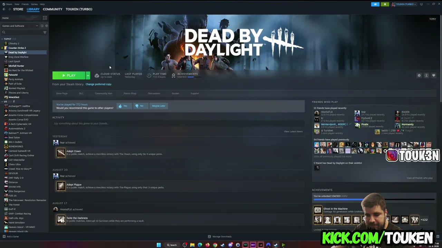The image size is (442, 248).
Task: Open the green notifications bell
Action: [385, 4]
